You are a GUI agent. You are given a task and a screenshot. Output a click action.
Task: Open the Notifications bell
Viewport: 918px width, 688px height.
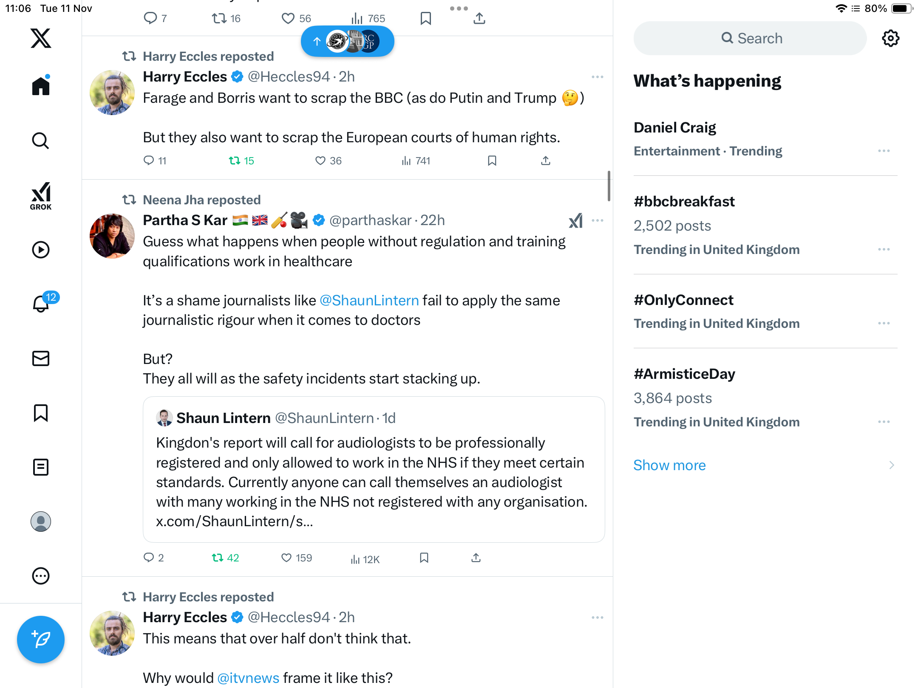(41, 304)
